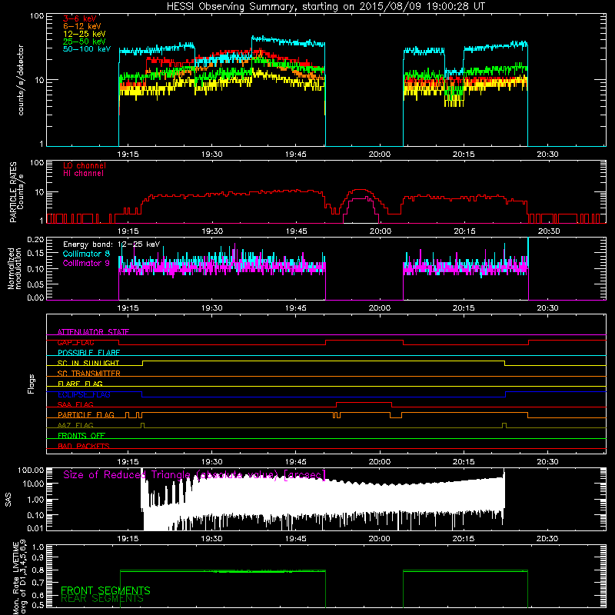Click the 20:30 tick under the modulation plot
The image size is (615, 615).
point(547,308)
